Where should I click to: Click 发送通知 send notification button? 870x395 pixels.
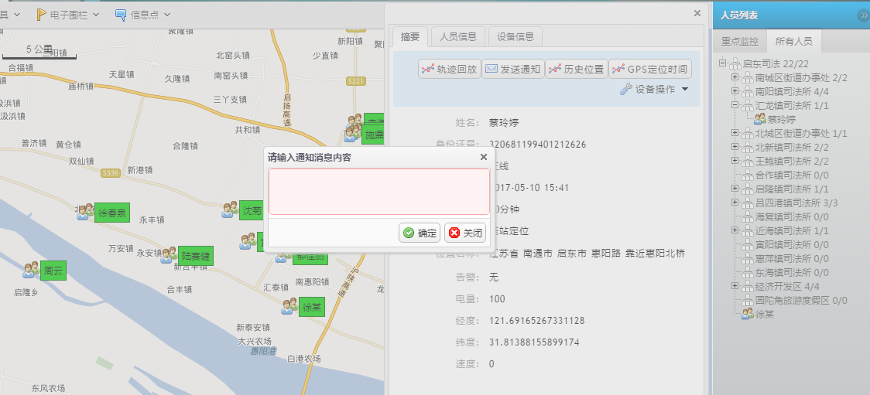click(x=512, y=69)
